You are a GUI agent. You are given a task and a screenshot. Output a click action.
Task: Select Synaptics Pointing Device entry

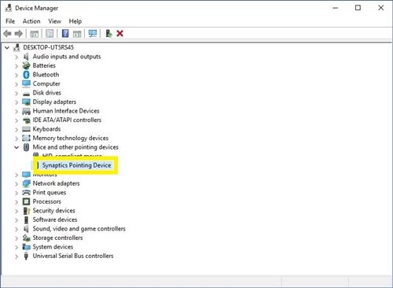coord(76,165)
